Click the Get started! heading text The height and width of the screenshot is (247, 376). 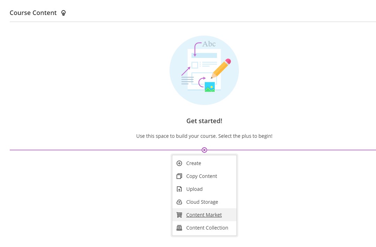204,121
